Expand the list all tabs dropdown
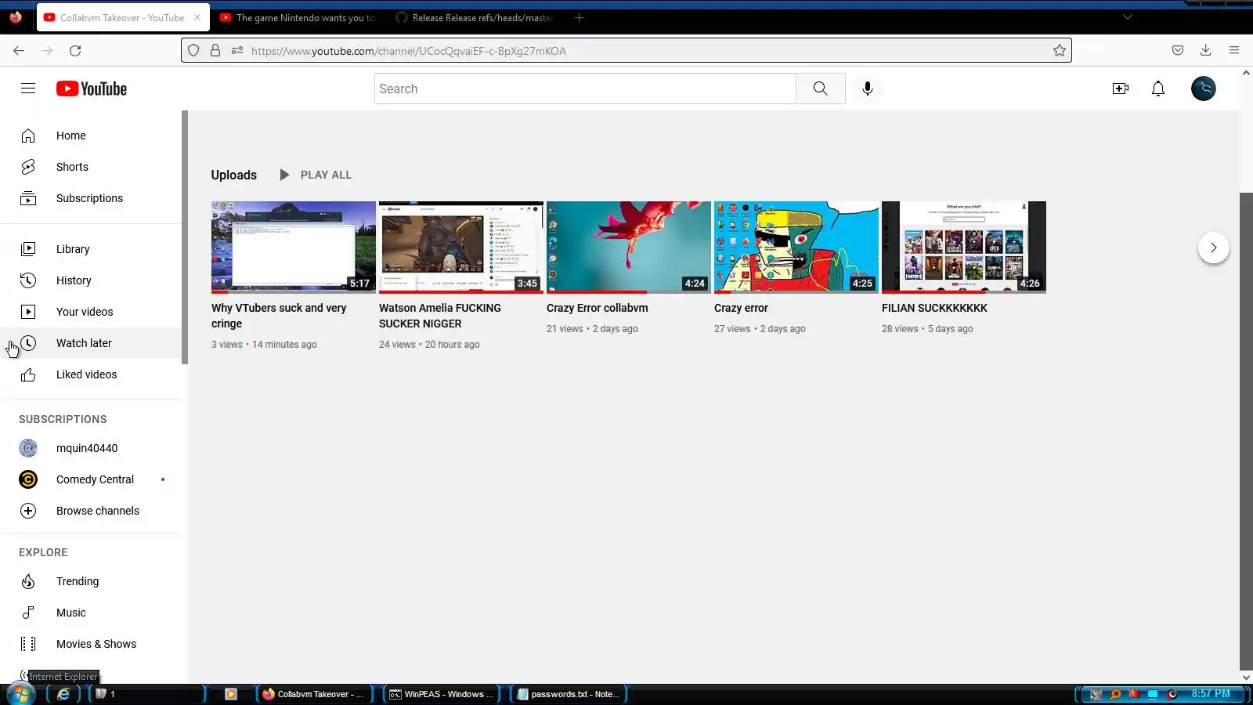 [1128, 17]
